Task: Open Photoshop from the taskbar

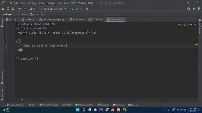Action: click(101, 110)
